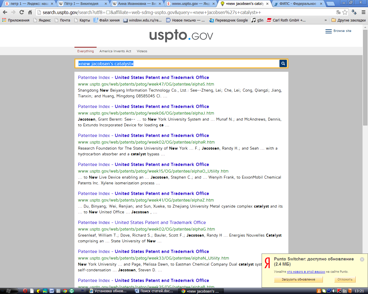
Task: Close the Пётр I Википедия tab
Action: [x=106, y=4]
